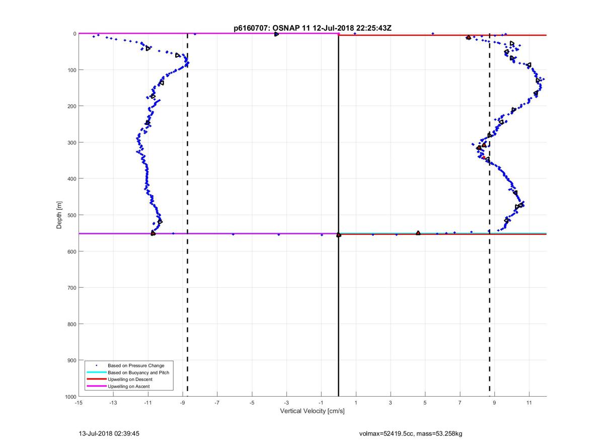Click x-axis tick label '-5'

[x=252, y=403]
